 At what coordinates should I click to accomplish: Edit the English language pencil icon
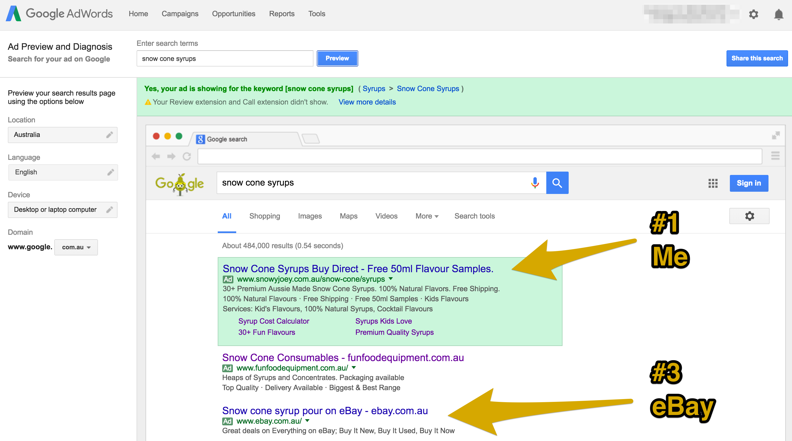click(111, 172)
